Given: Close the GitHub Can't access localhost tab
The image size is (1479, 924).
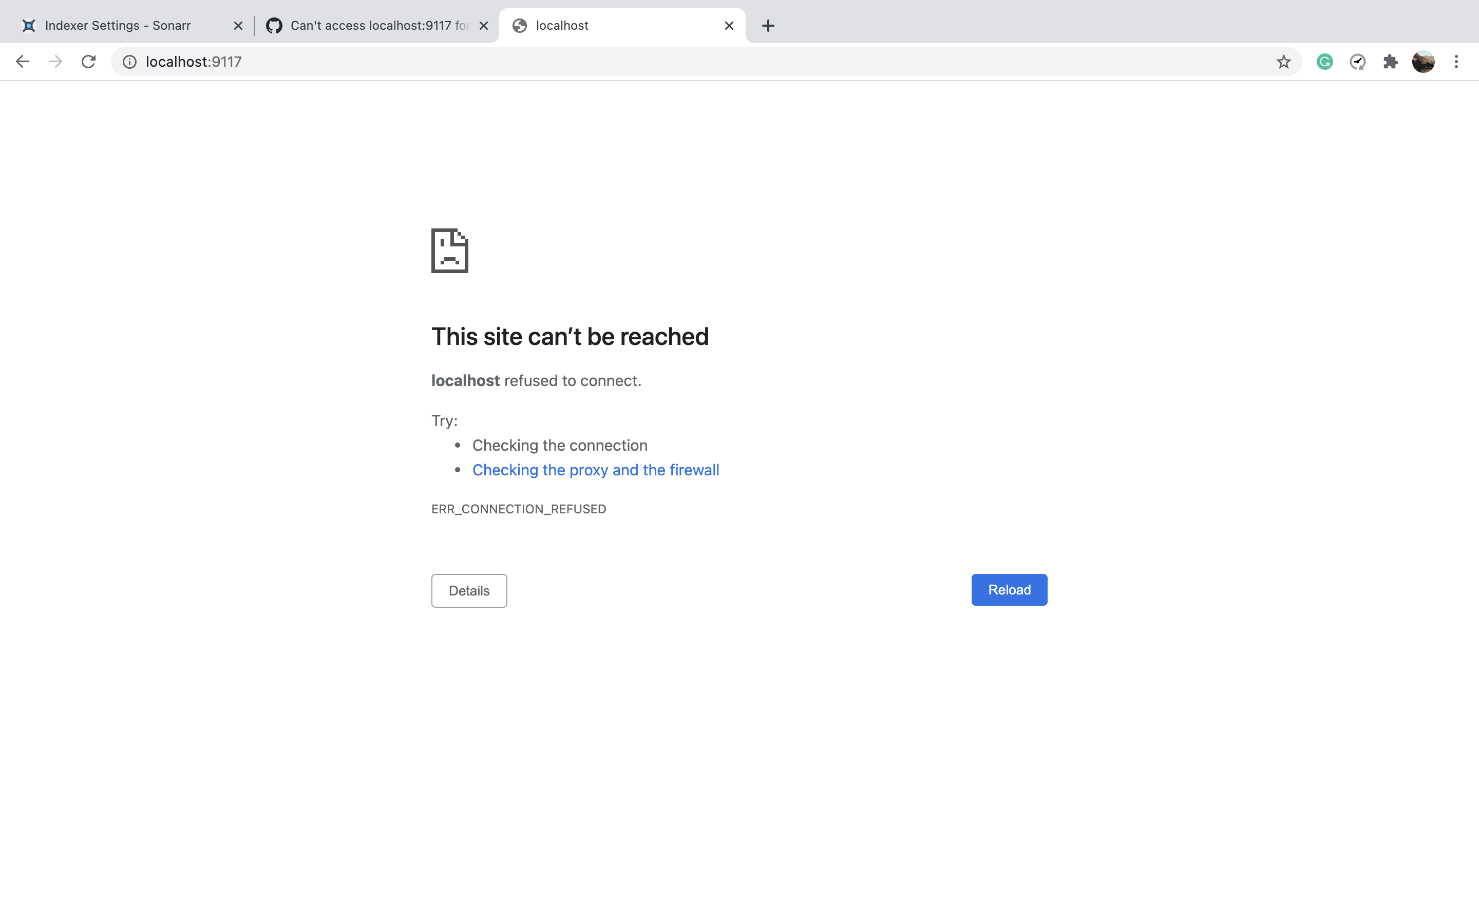Looking at the screenshot, I should (x=483, y=26).
